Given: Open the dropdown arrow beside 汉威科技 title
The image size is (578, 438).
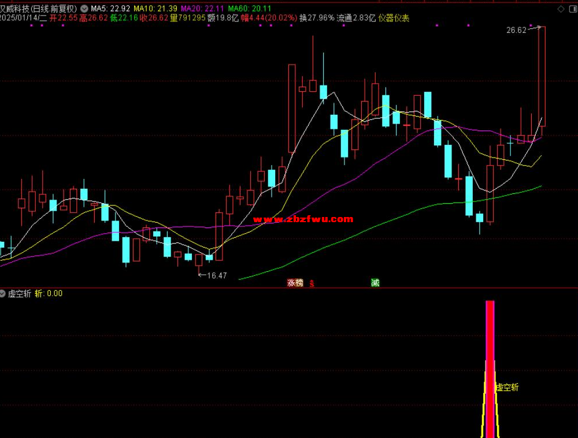Looking at the screenshot, I should coord(84,9).
